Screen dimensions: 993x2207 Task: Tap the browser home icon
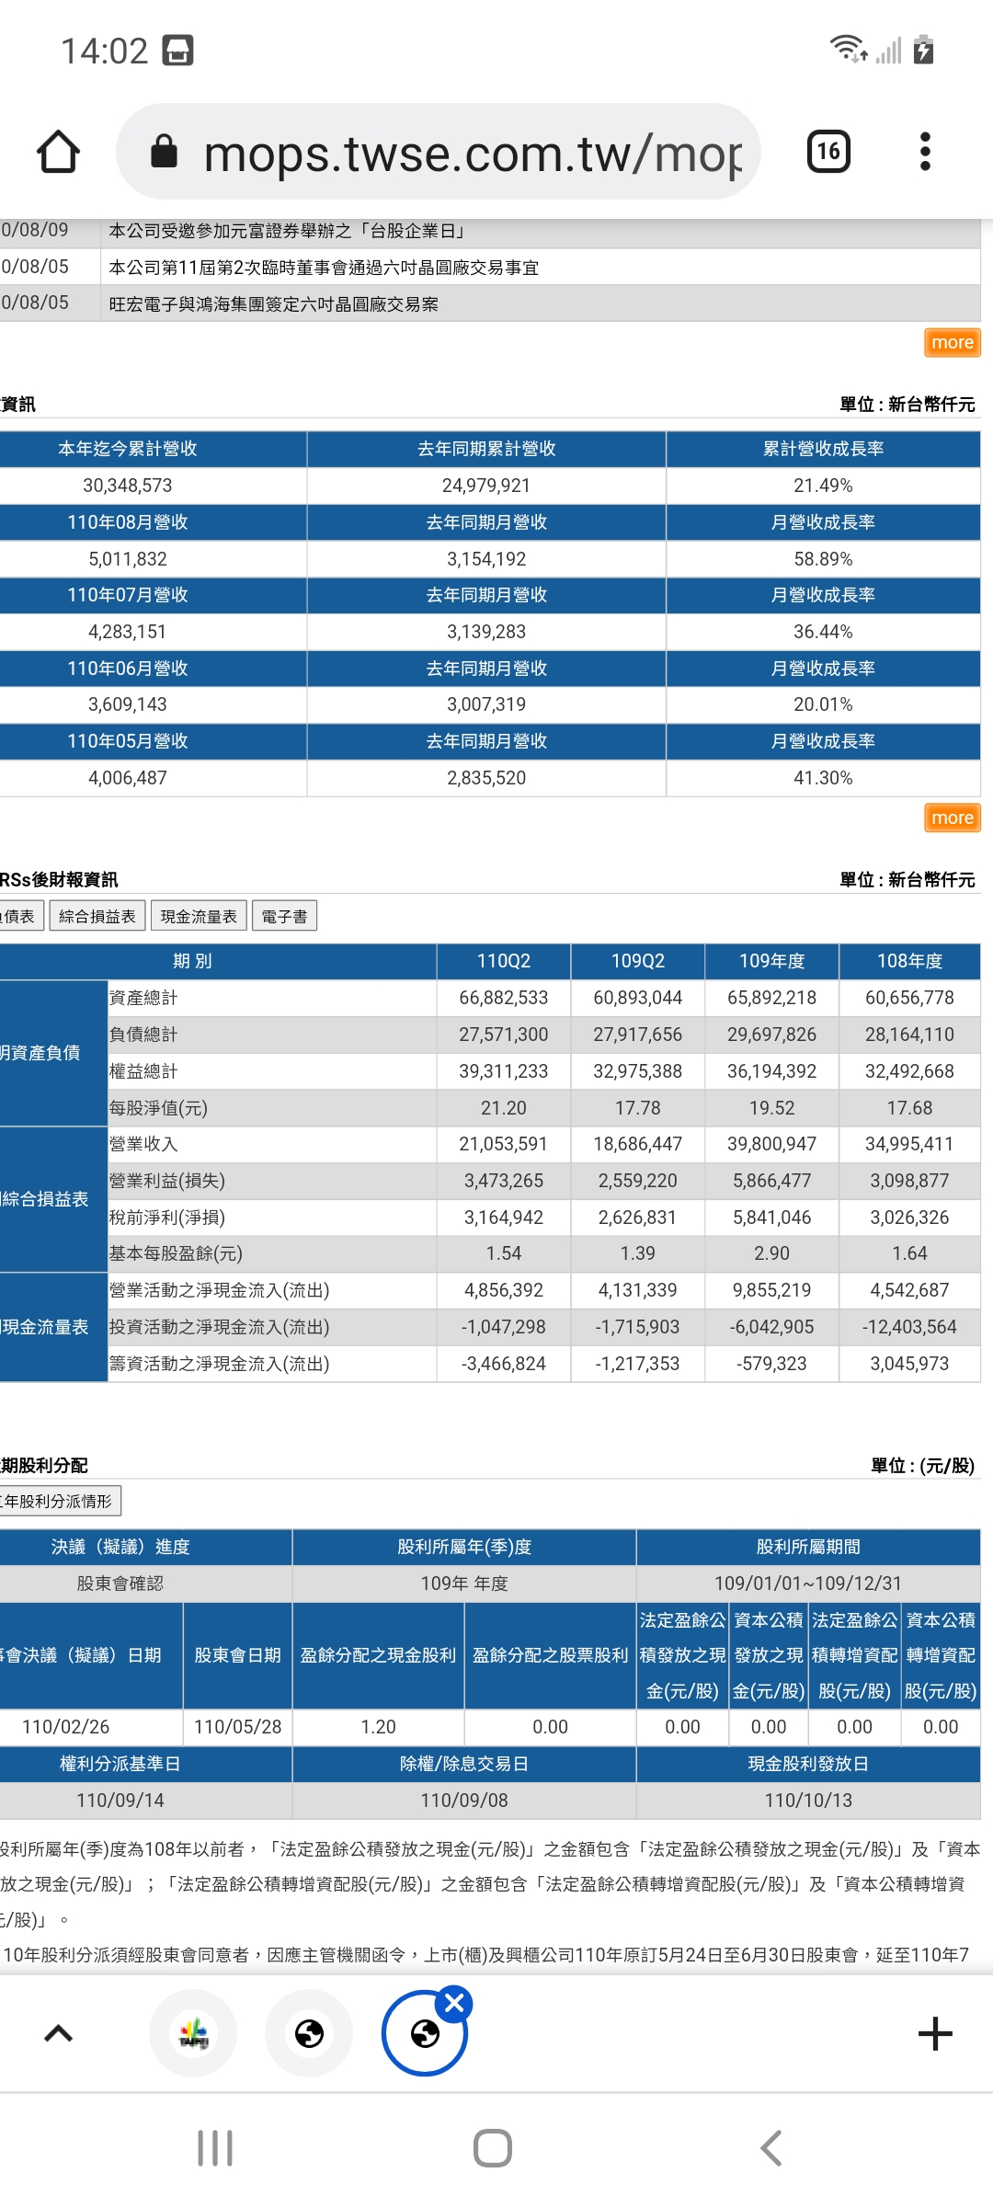58,152
